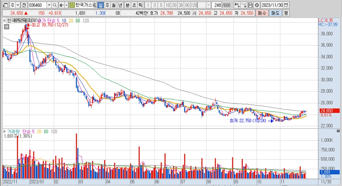Click the LC:8.35 label
Image resolution: width=342 pixels, height=186 pixels.
point(326,20)
